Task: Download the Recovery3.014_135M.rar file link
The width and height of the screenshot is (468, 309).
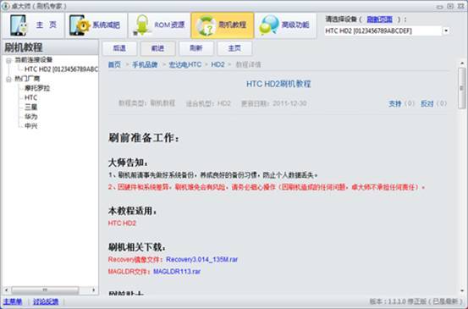Action: click(201, 259)
